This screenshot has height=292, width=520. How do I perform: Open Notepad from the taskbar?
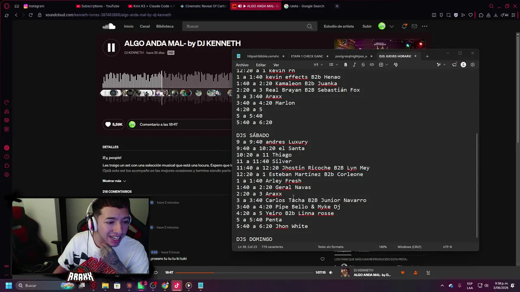coord(201,286)
